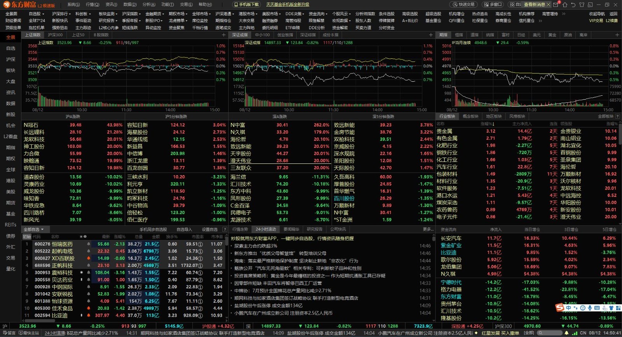
Task: Open the skin (shirt) theme icon
Action: click(x=582, y=5)
